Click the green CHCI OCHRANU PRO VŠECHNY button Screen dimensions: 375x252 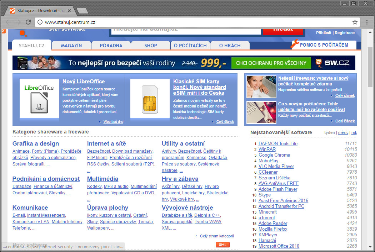271,63
